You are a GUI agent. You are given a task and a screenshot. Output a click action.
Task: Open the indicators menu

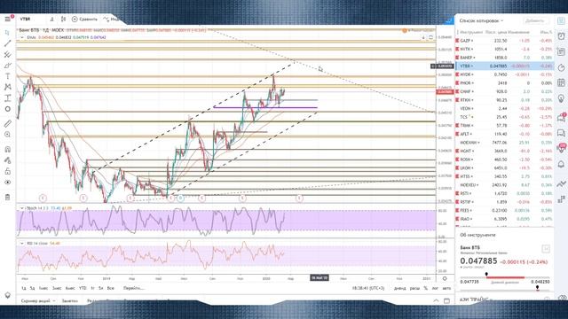coord(111,19)
